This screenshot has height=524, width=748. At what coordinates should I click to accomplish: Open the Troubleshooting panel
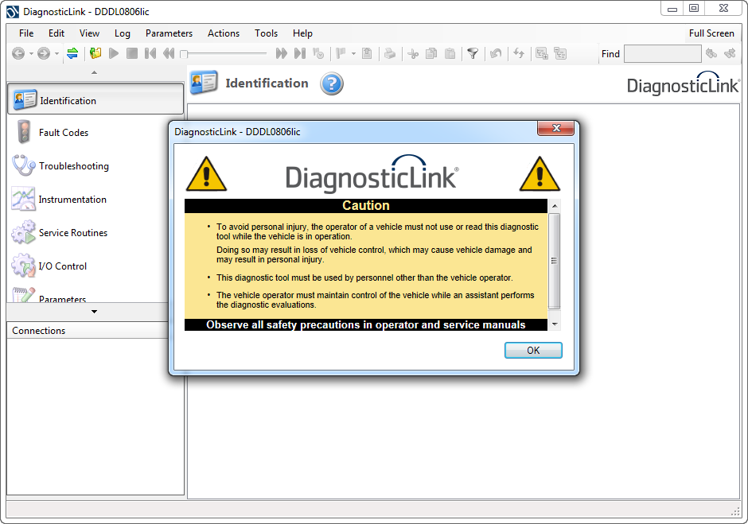[73, 166]
